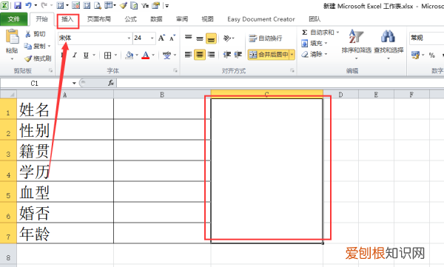This screenshot has height=267, width=444.
Task: Select the cell containing 姓名
Action: (x=65, y=109)
